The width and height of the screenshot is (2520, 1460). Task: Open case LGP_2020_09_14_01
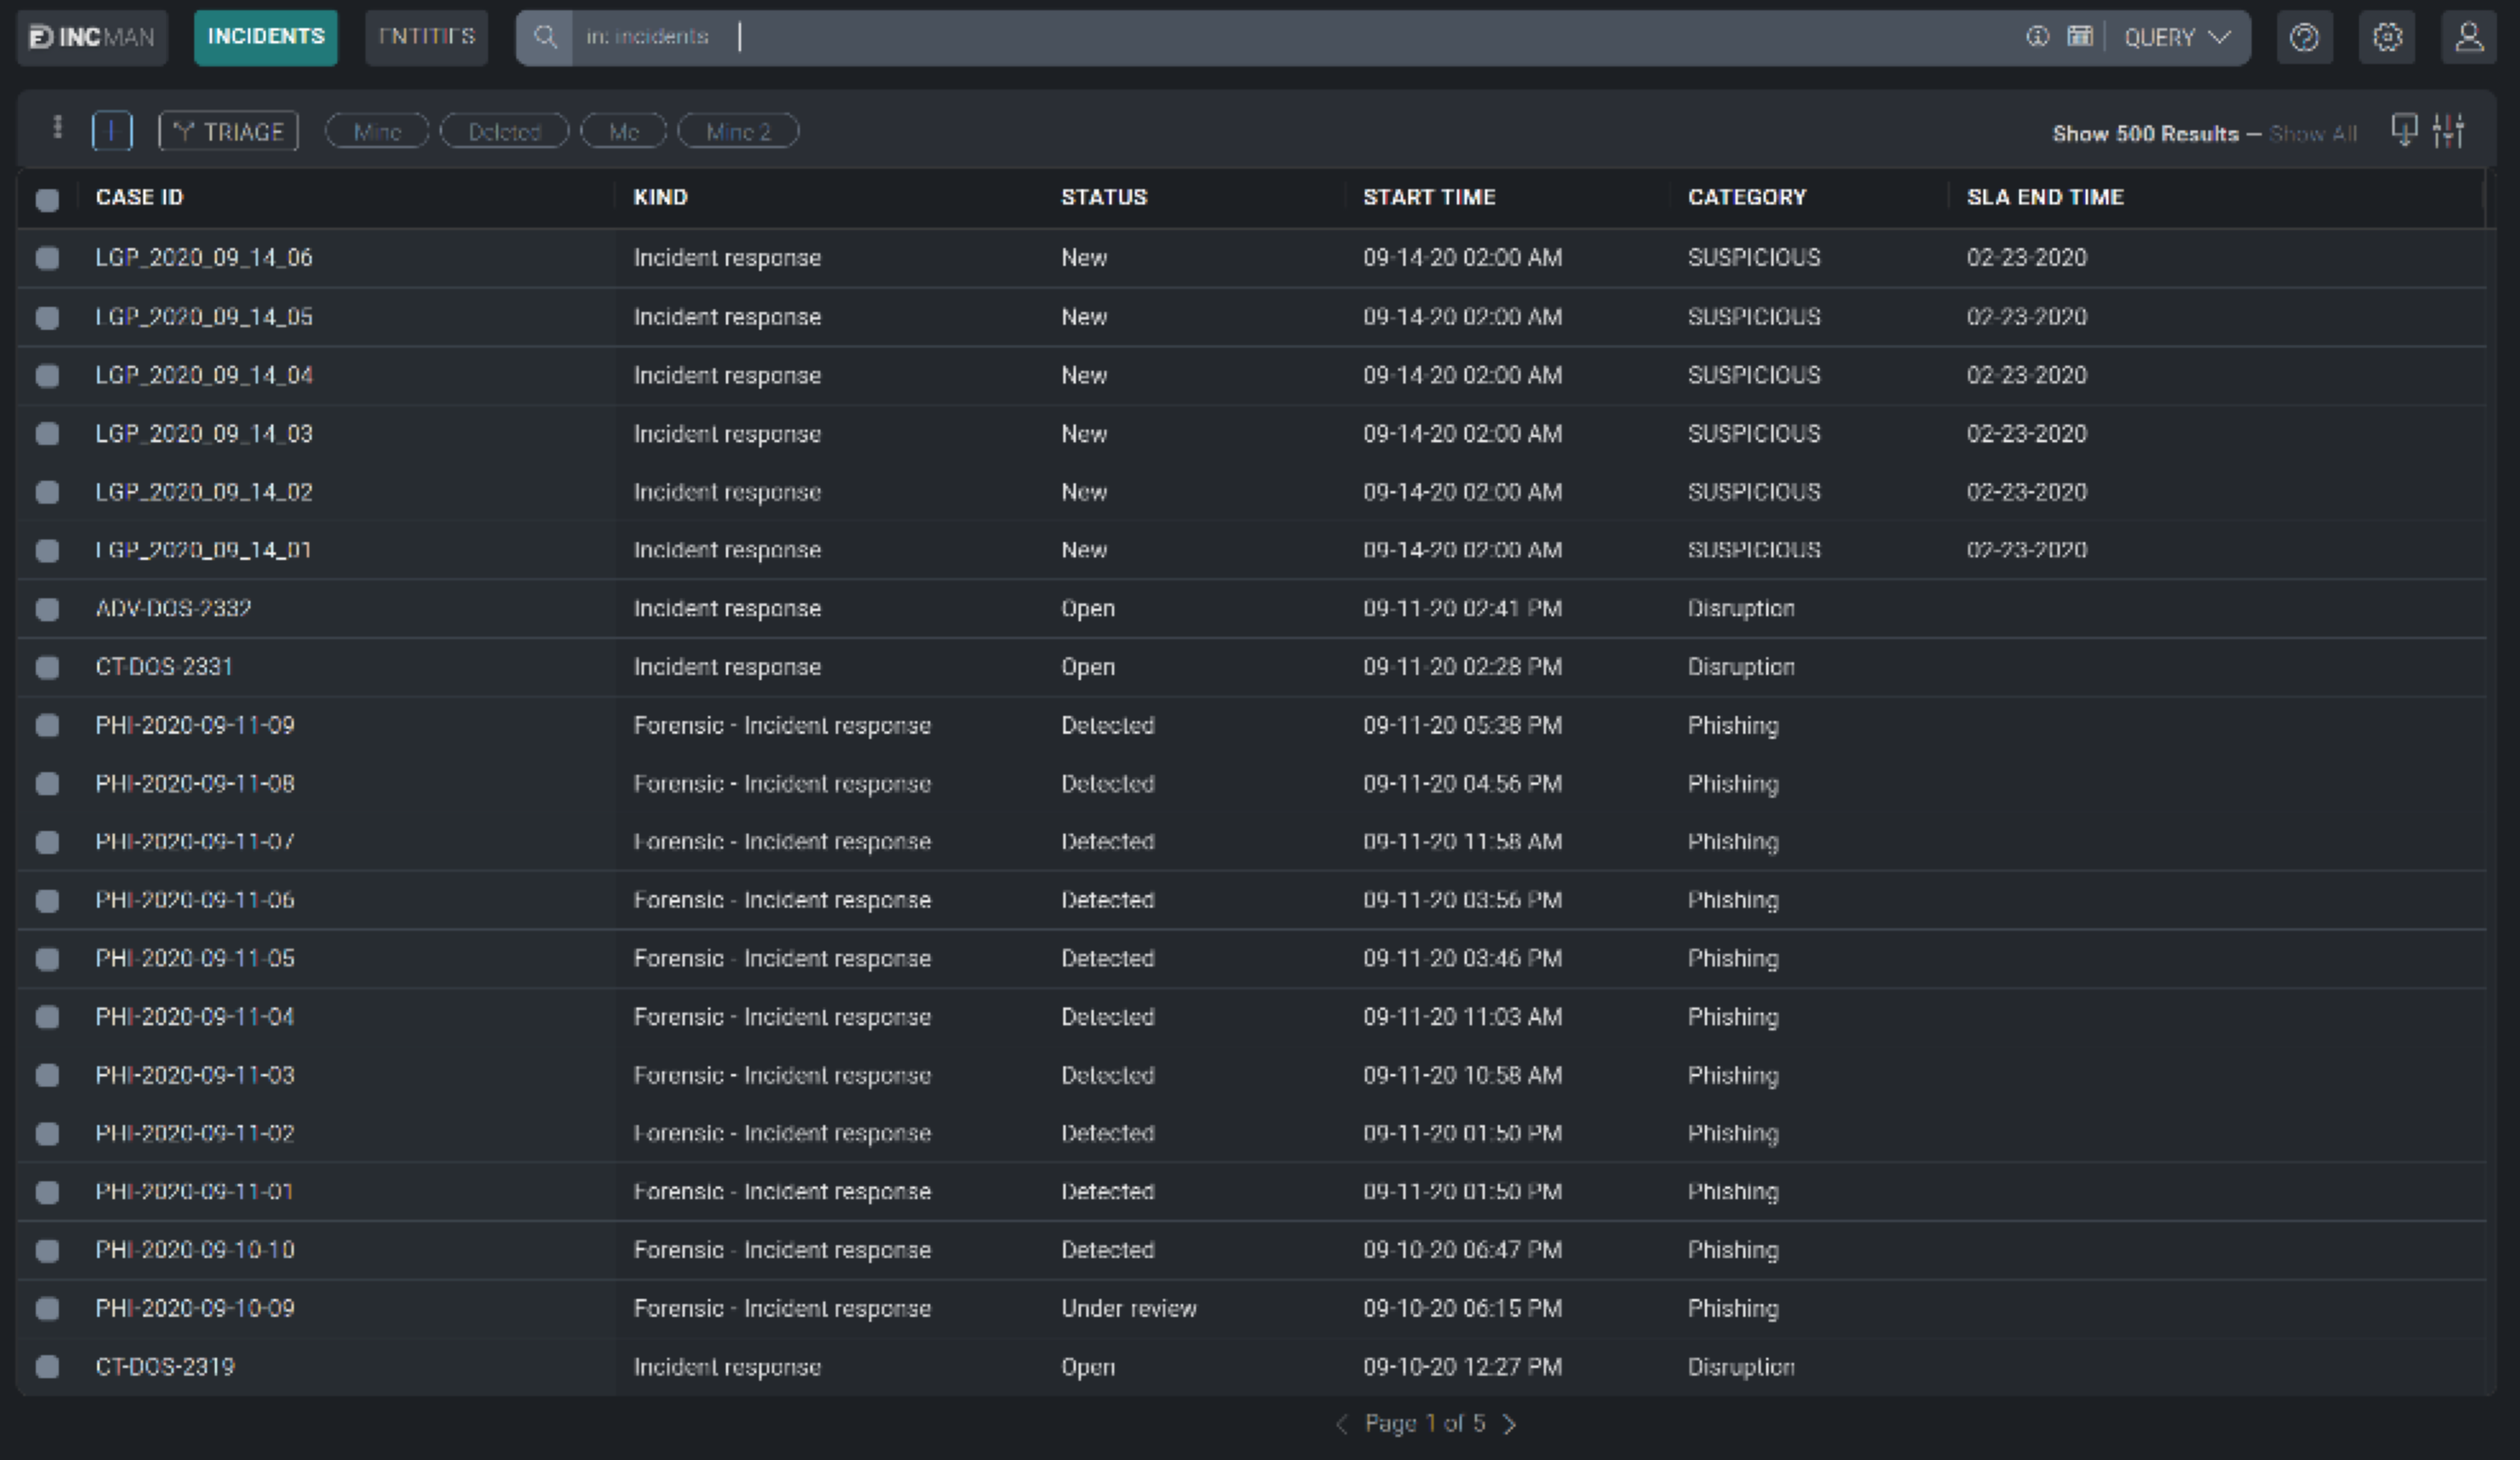point(204,551)
